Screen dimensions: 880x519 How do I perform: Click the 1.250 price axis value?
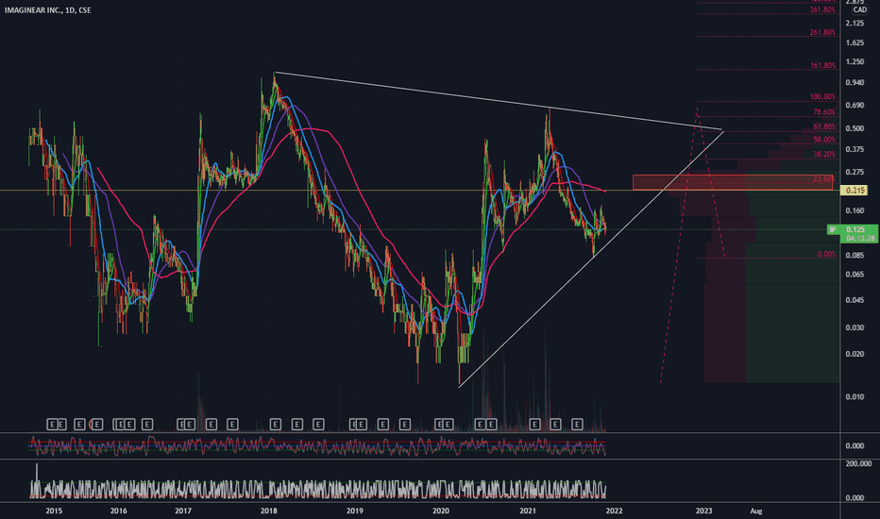tap(855, 61)
